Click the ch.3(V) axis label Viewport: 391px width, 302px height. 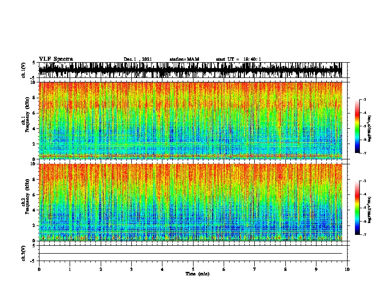point(24,253)
